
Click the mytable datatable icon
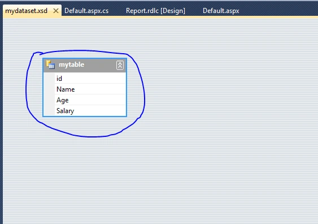(x=50, y=64)
